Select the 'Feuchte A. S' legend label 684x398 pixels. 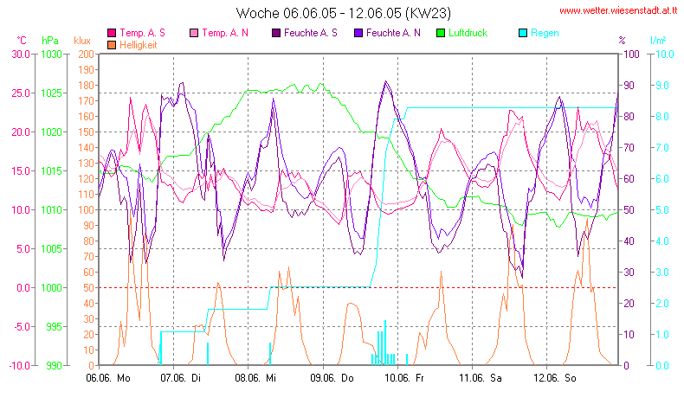point(311,33)
